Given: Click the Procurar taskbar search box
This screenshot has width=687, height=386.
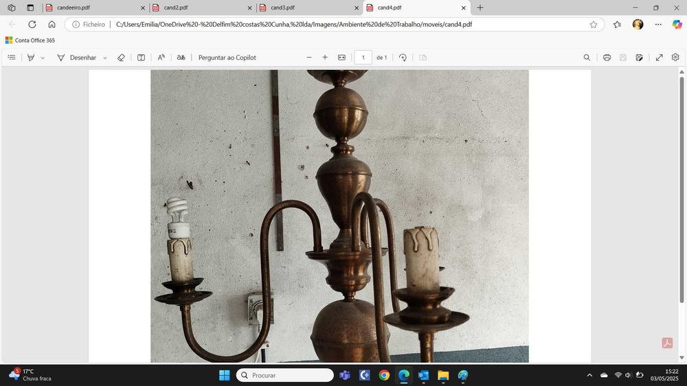Looking at the screenshot, I should [285, 375].
